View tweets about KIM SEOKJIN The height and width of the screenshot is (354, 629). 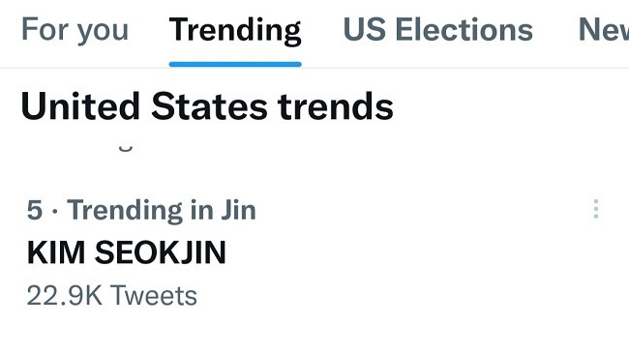click(127, 252)
